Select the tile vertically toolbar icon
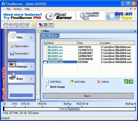 pos(51,25)
